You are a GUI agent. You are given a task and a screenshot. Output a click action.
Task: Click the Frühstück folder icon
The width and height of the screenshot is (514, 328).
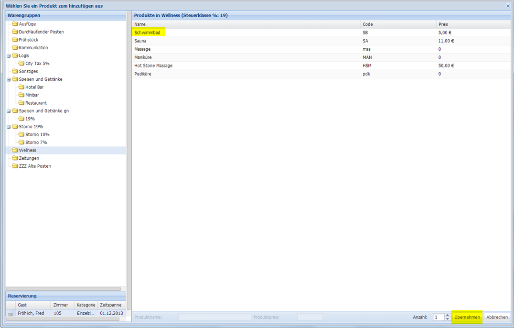[15, 40]
